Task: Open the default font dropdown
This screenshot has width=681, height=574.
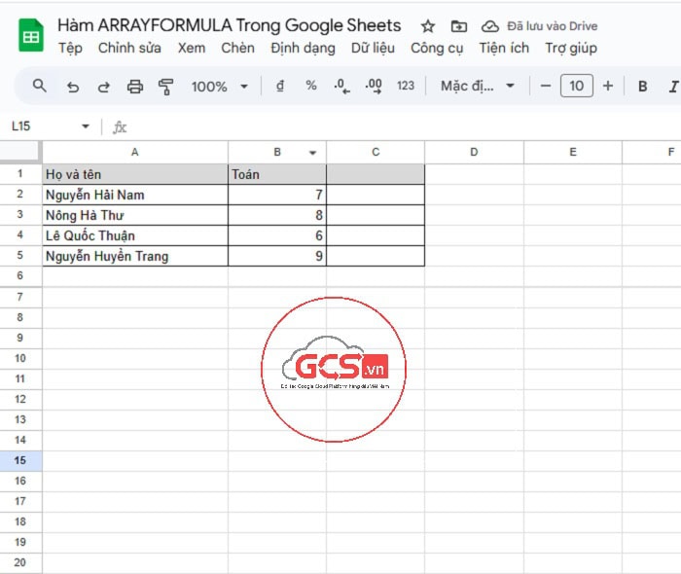Action: tap(477, 87)
